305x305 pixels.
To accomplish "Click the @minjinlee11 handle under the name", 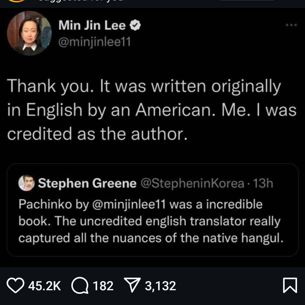I will 94,42.
